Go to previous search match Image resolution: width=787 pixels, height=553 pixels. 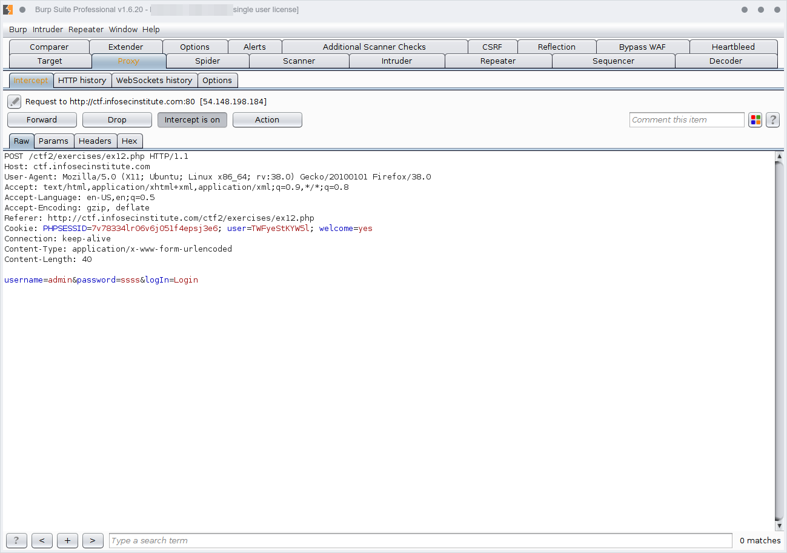(42, 540)
